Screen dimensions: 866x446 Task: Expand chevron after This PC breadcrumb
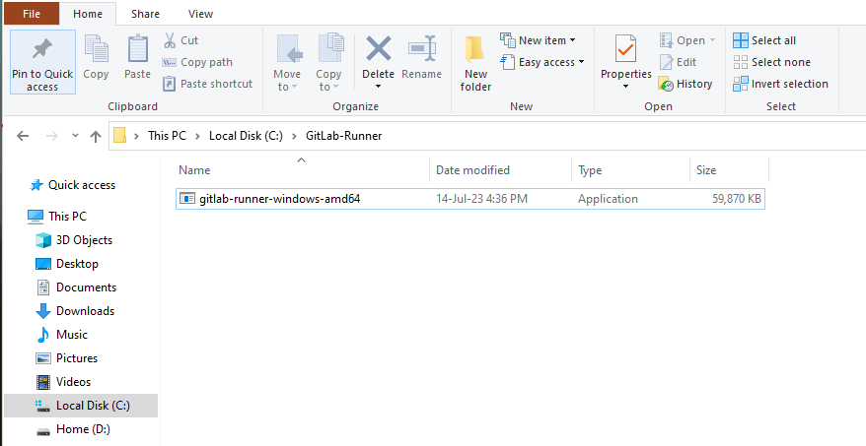pos(197,136)
